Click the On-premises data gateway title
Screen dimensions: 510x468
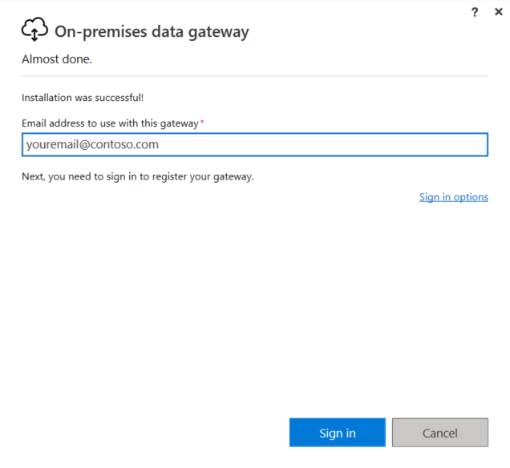152,32
